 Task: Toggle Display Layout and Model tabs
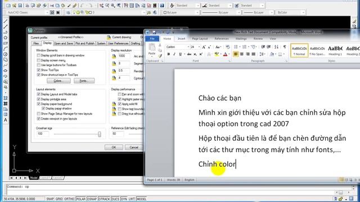point(39,94)
